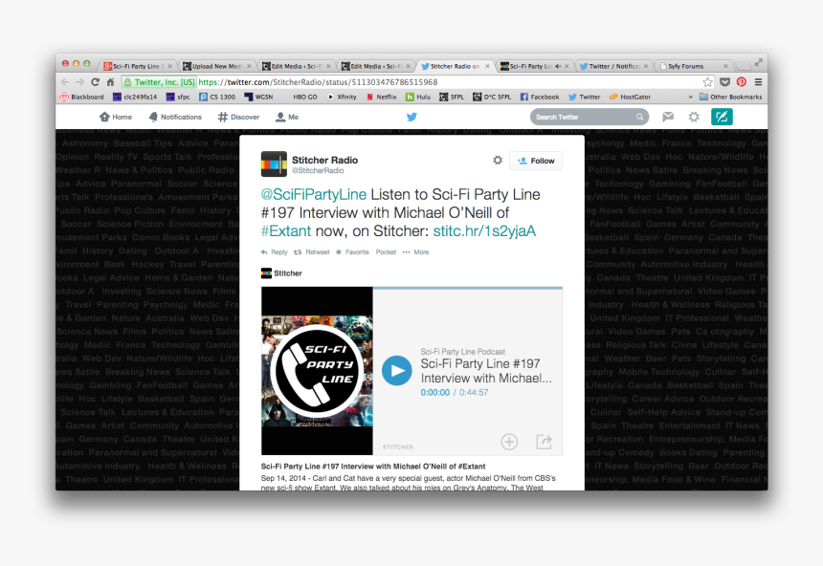823x566 pixels.
Task: Open the Netflix bookmark
Action: point(382,98)
